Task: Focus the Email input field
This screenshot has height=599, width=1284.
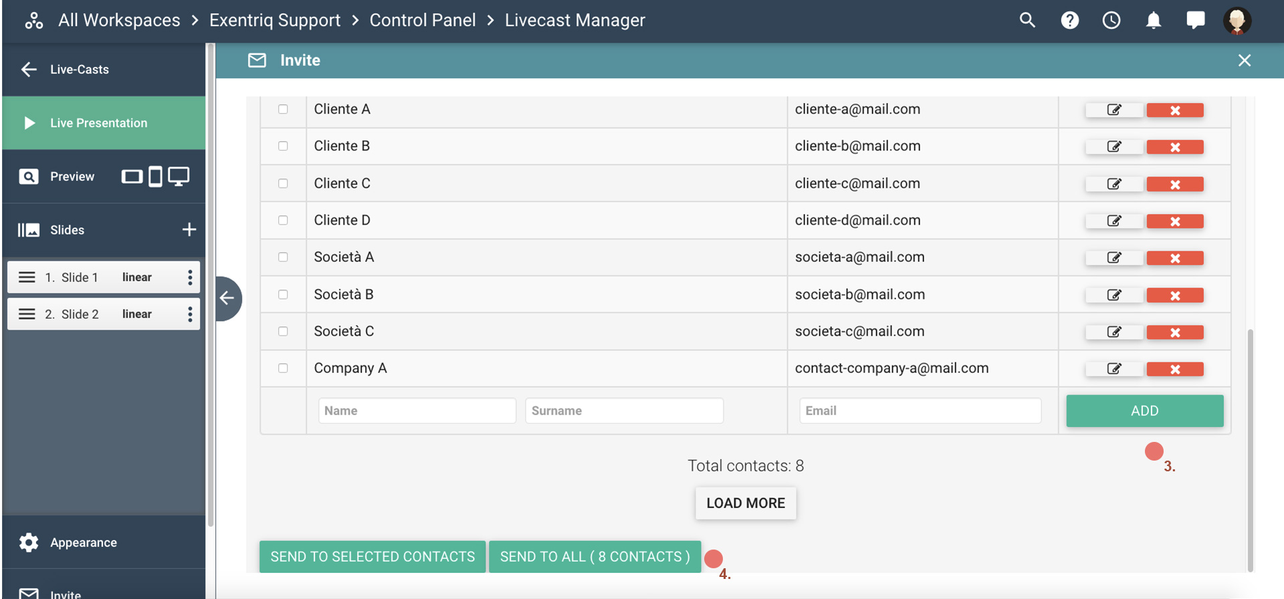Action: coord(920,410)
